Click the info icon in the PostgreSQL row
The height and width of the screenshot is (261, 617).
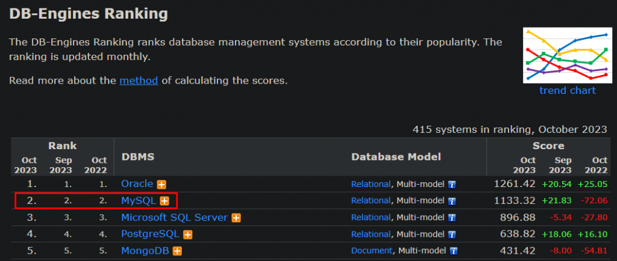click(452, 235)
